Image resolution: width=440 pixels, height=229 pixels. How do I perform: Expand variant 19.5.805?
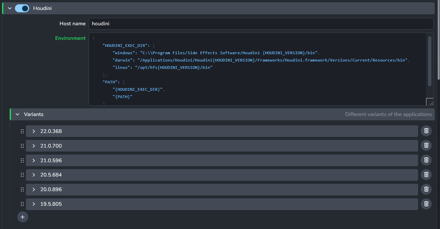tap(34, 204)
